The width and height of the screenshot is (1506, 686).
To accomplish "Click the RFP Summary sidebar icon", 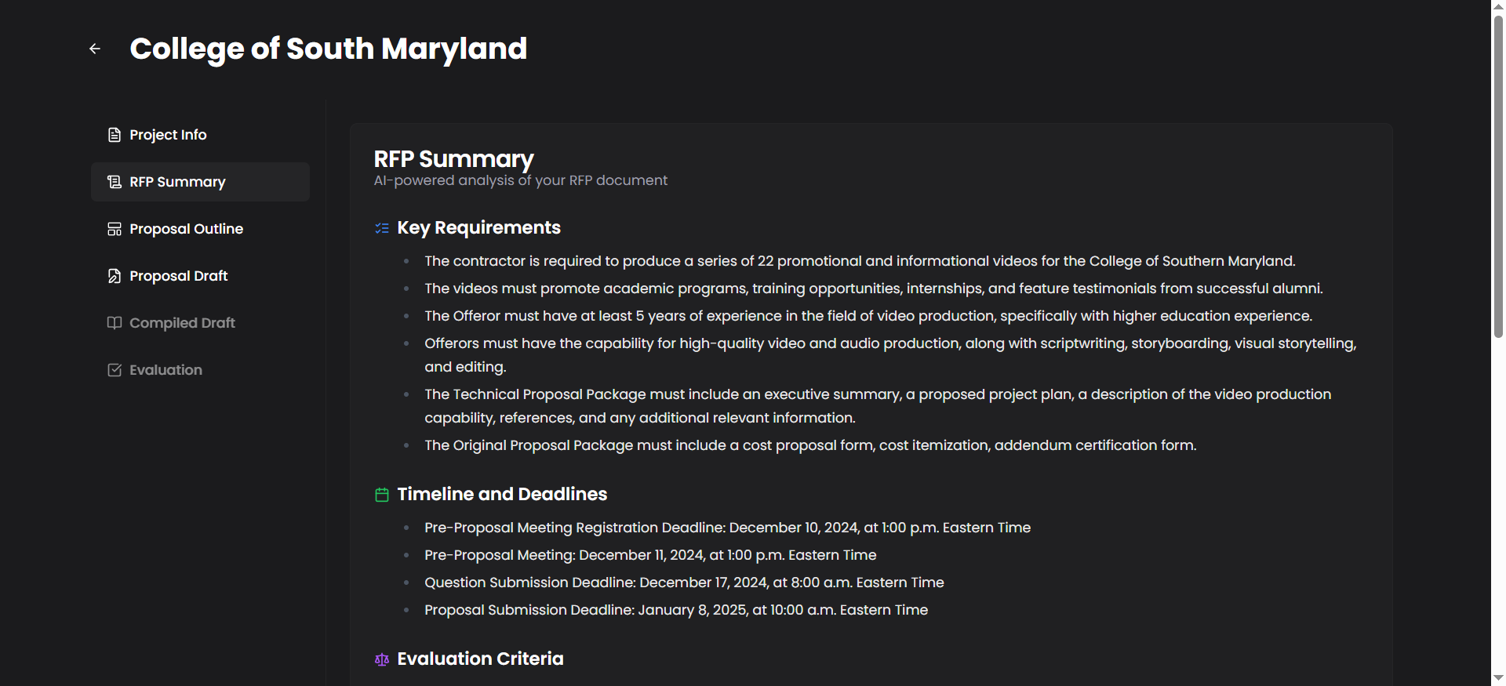I will click(x=115, y=182).
